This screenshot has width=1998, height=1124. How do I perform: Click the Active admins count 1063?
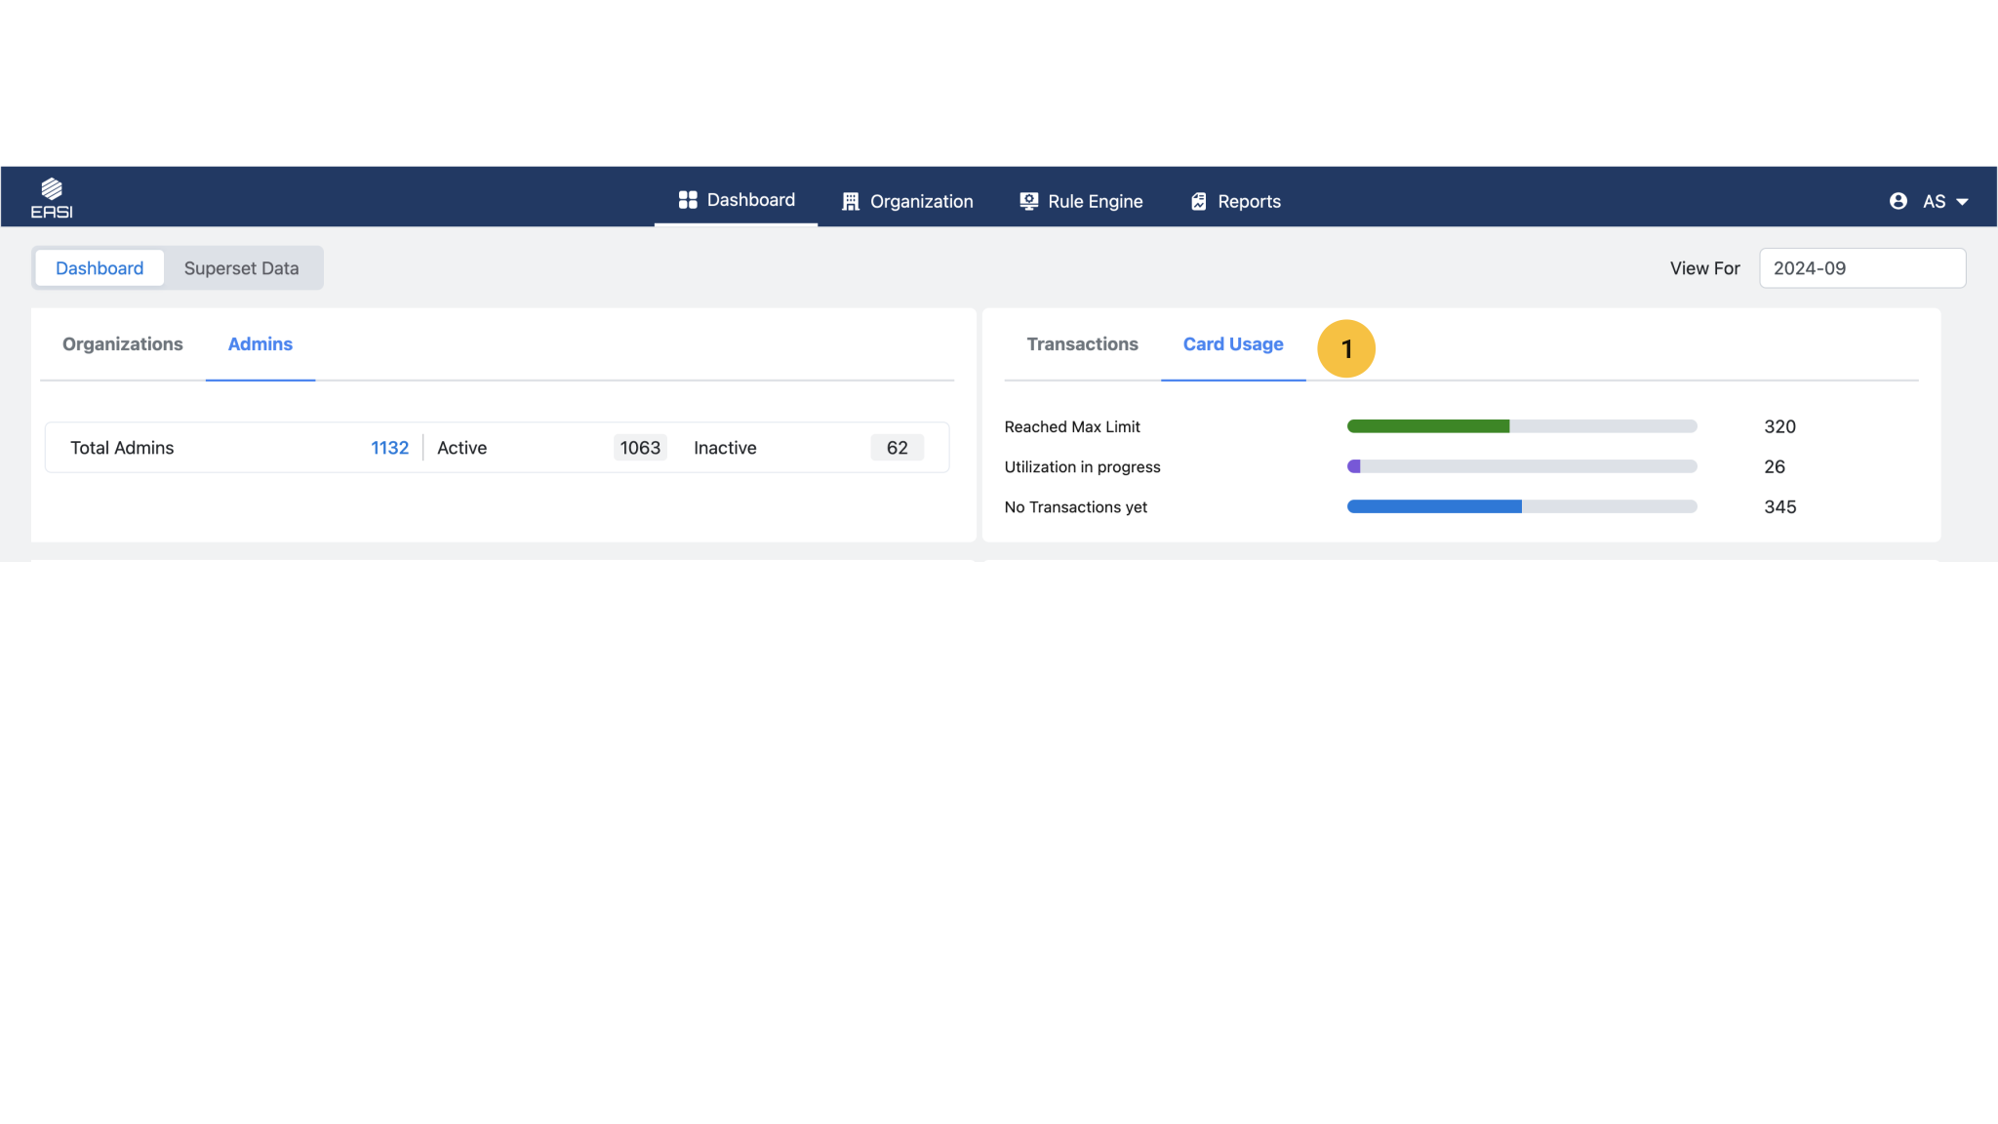(x=640, y=448)
